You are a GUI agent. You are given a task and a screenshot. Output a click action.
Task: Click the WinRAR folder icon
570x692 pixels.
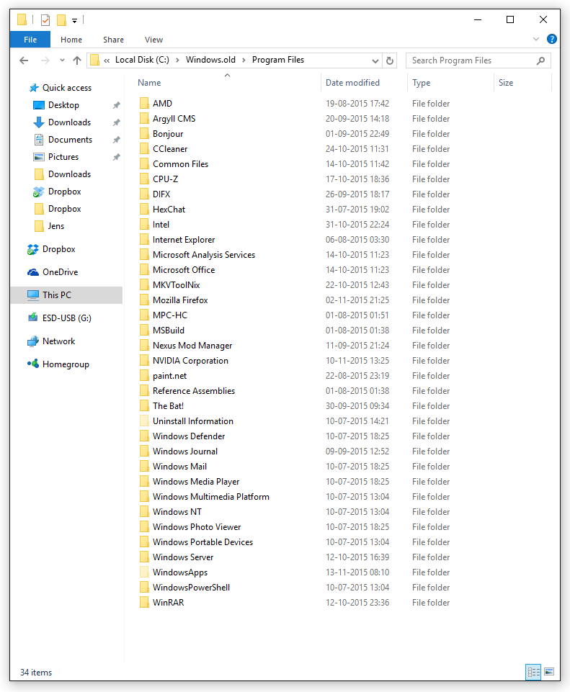pos(144,603)
